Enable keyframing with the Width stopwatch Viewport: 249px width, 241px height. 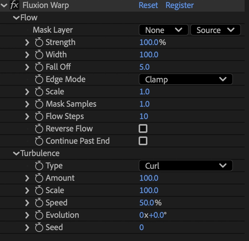click(x=39, y=55)
